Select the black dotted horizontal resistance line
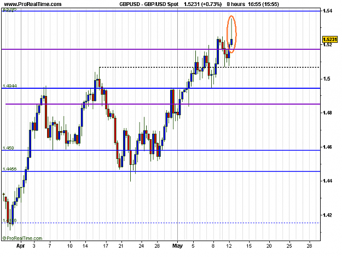 coord(210,67)
